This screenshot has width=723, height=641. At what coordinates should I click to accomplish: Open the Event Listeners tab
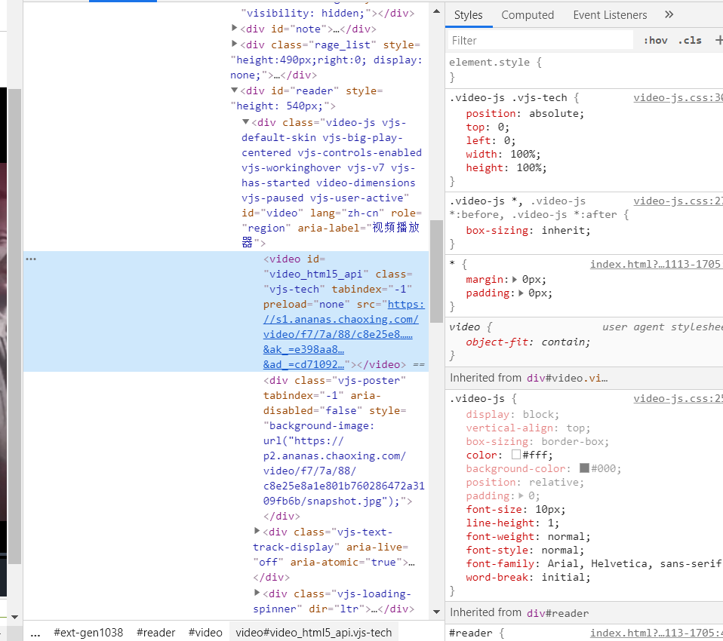(x=610, y=15)
